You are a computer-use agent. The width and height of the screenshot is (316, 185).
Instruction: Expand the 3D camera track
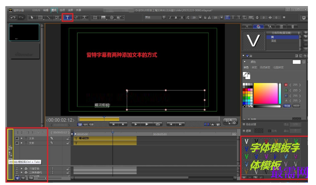(x=21, y=172)
